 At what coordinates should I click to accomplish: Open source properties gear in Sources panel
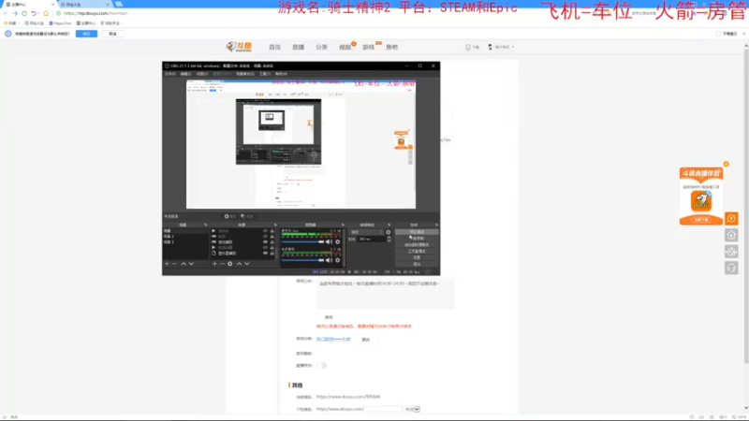pos(229,264)
